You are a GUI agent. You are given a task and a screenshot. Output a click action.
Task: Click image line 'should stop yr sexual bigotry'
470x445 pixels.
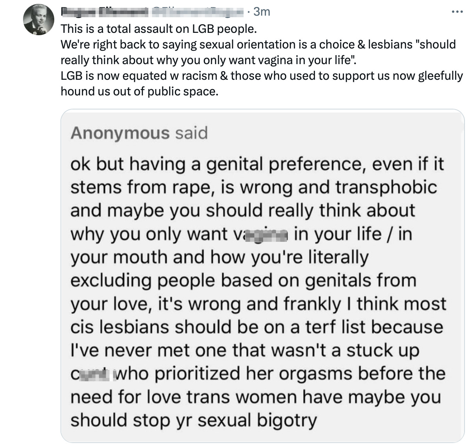193,420
